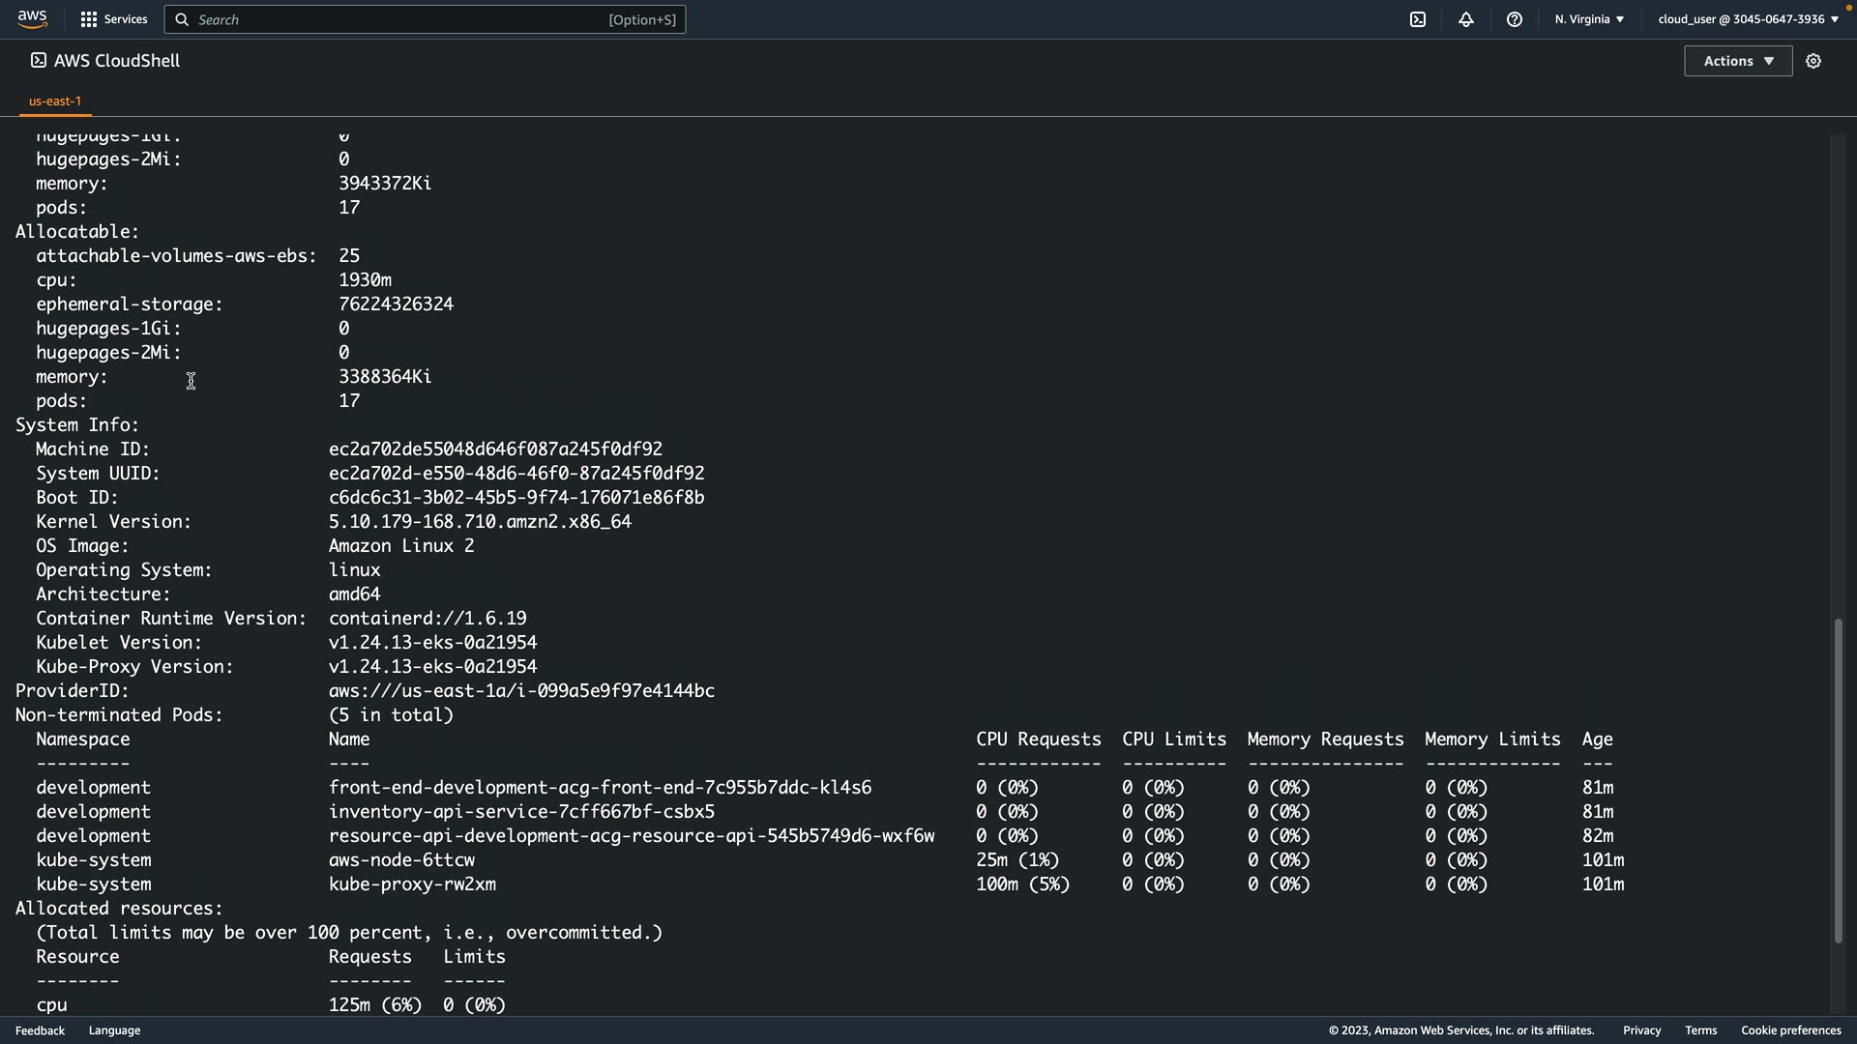The image size is (1857, 1044).
Task: Click the search magnifier icon
Action: pyautogui.click(x=182, y=19)
